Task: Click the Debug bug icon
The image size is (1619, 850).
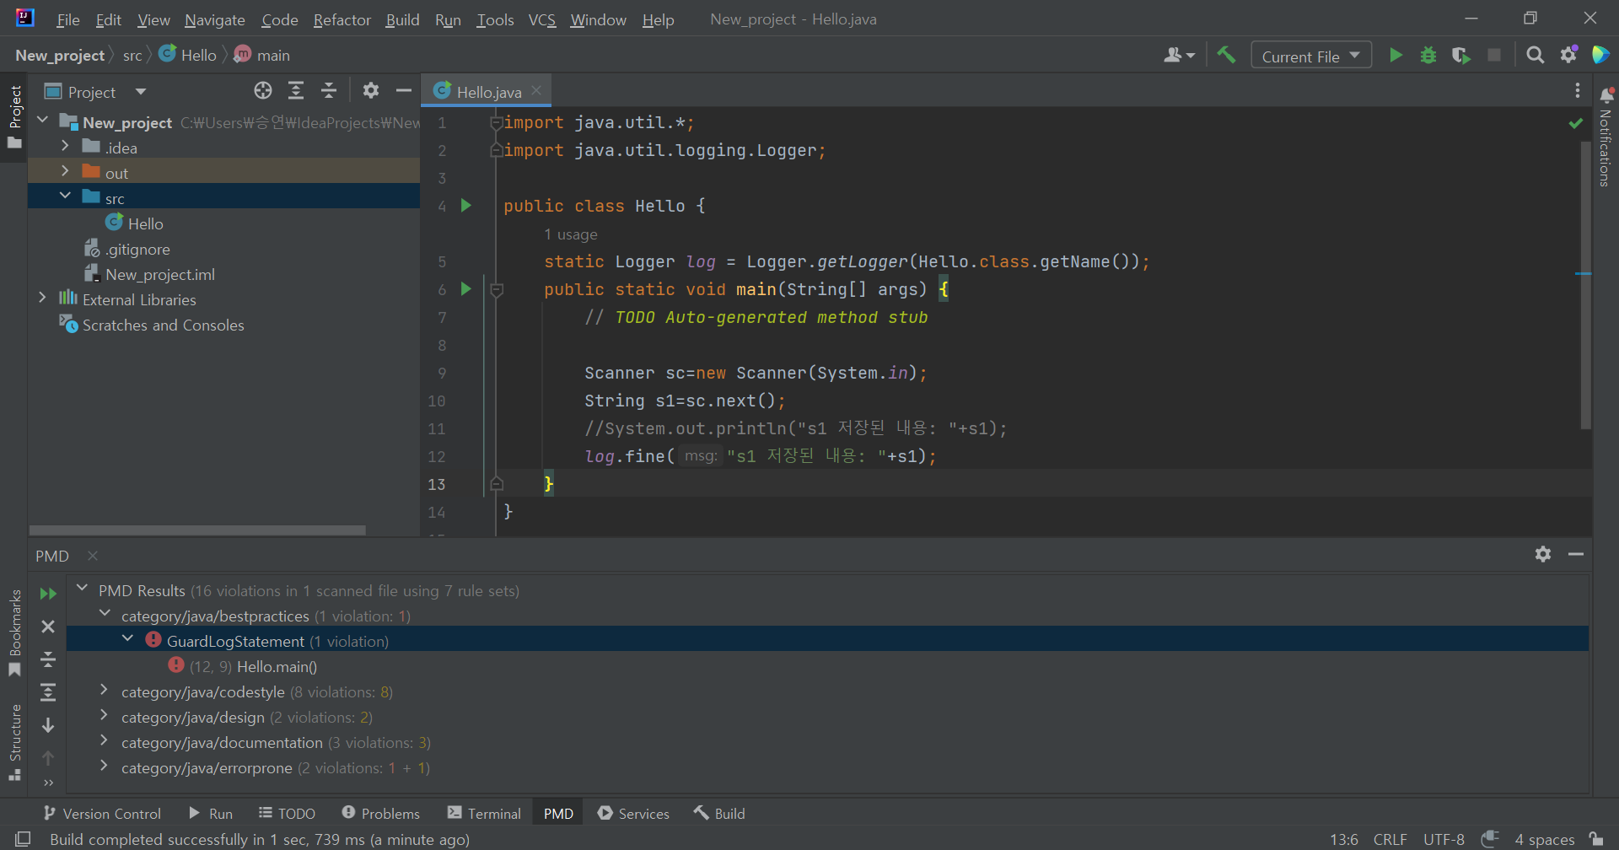Action: pos(1428,56)
